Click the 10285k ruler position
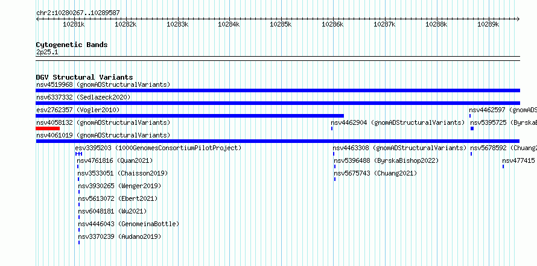This screenshot has width=537, height=266. [281, 24]
